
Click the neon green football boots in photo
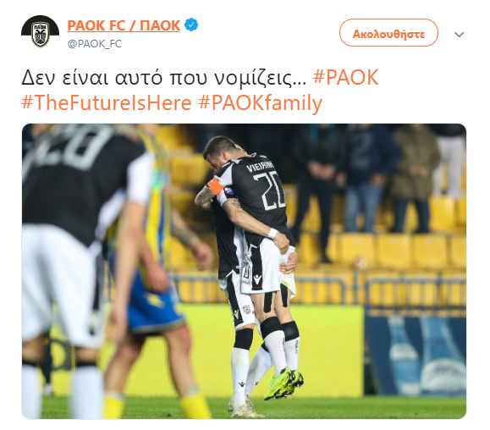coord(283,383)
